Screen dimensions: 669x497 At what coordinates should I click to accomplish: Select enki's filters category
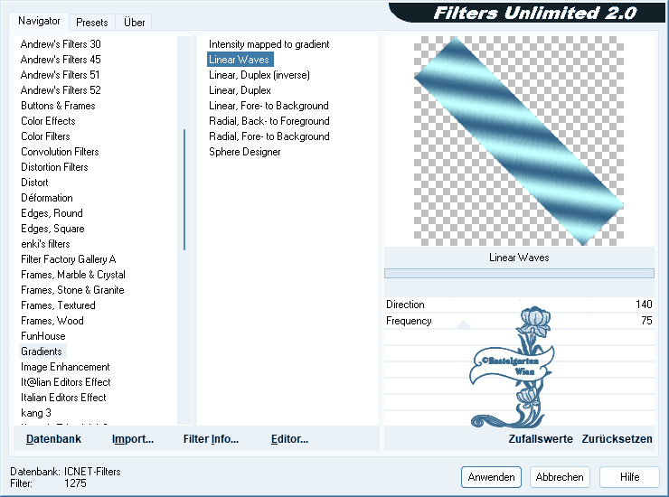pos(45,244)
